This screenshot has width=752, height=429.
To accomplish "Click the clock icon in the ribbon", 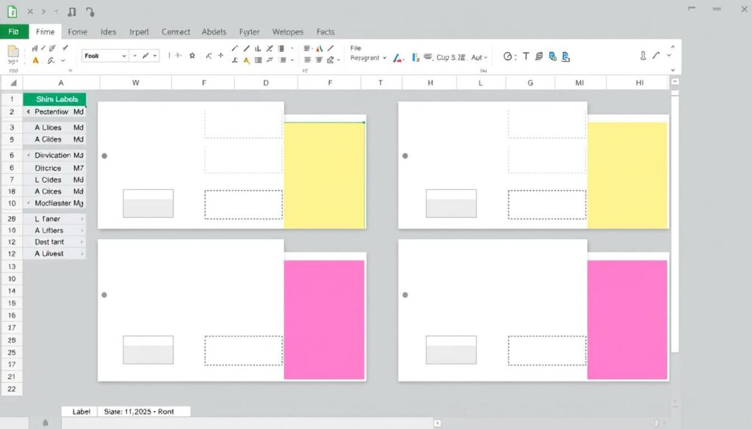I will [507, 56].
